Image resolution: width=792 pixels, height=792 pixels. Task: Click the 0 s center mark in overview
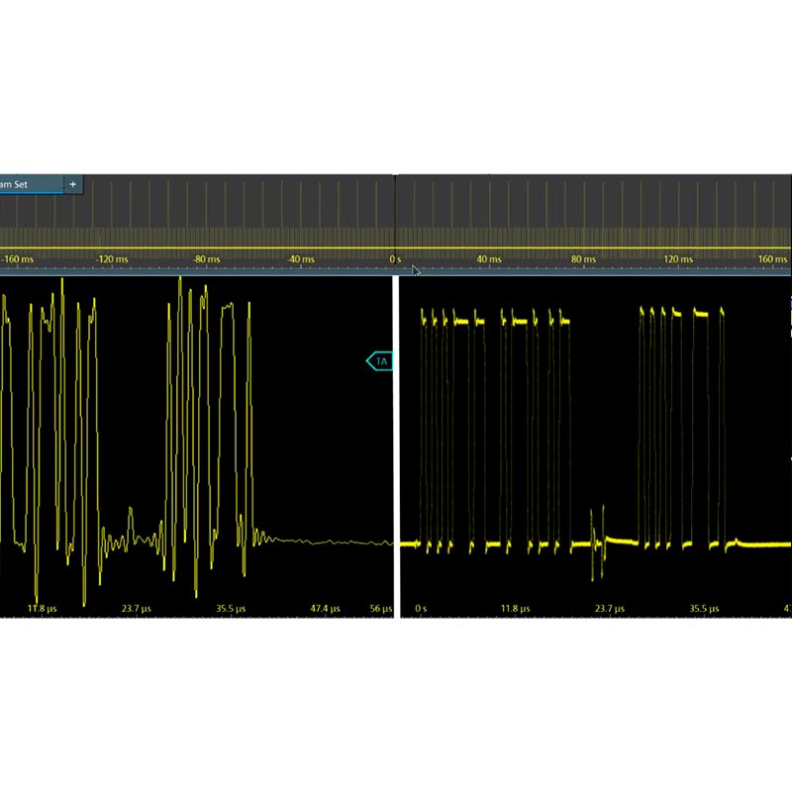(395, 259)
